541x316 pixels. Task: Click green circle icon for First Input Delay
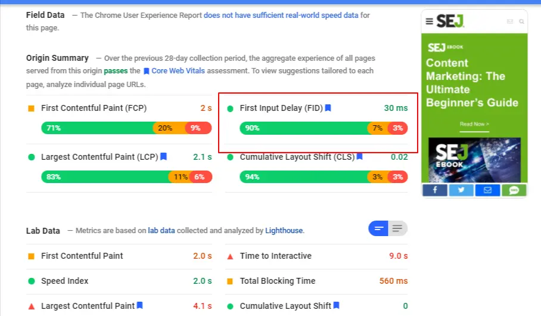[230, 109]
